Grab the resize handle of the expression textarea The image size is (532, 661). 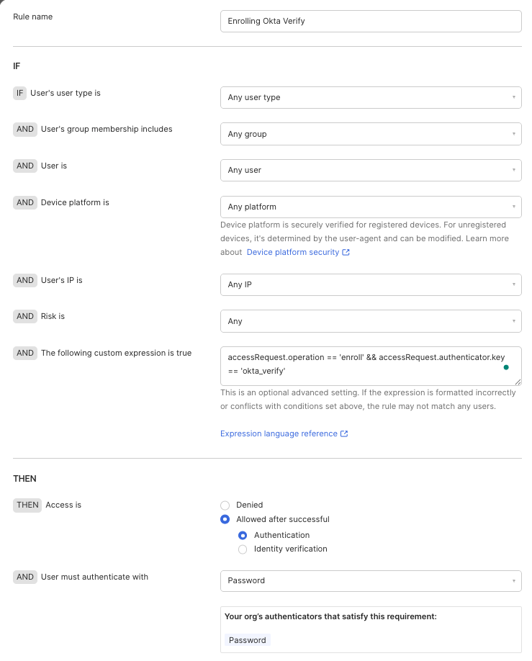[x=518, y=382]
